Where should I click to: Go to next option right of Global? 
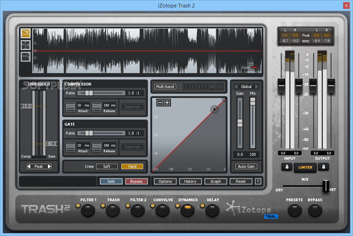(x=257, y=87)
